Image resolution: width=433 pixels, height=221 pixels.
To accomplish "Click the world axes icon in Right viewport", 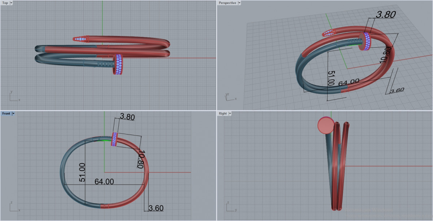I will 231,207.
